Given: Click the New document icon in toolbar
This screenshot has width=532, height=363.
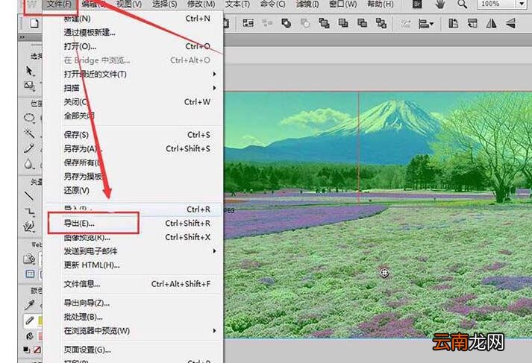Looking at the screenshot, I should [x=34, y=23].
